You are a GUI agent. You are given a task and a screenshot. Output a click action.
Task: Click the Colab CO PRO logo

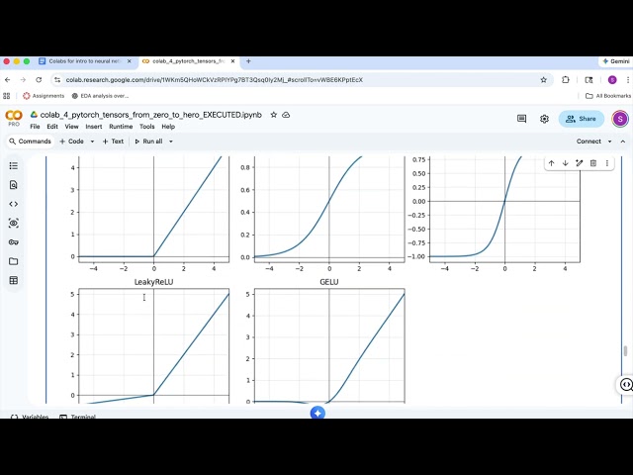coord(14,118)
